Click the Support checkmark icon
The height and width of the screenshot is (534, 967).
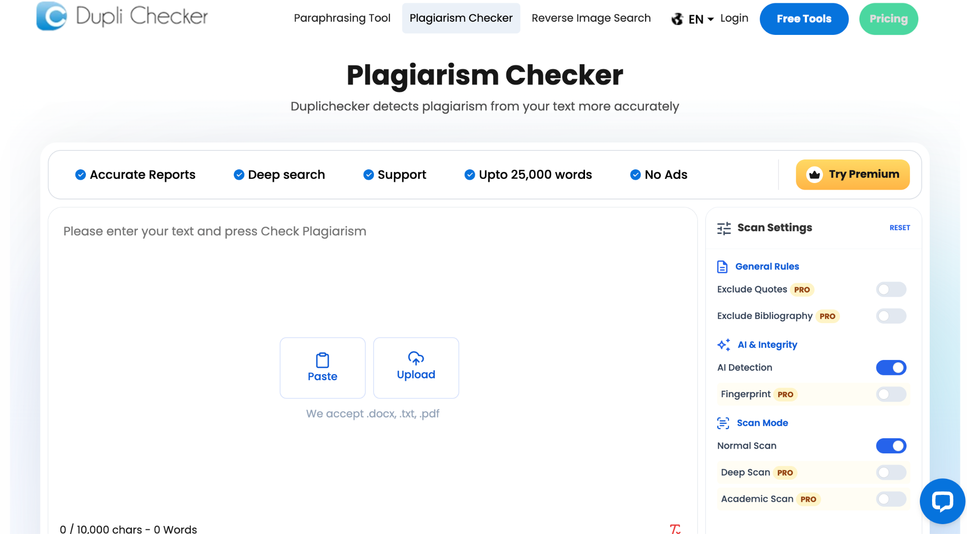pyautogui.click(x=369, y=175)
